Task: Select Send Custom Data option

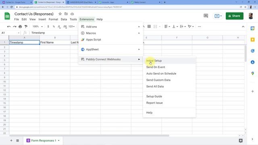Action: (x=169, y=80)
